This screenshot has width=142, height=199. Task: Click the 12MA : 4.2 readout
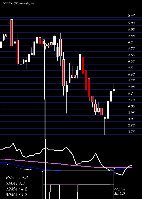pyautogui.click(x=16, y=189)
